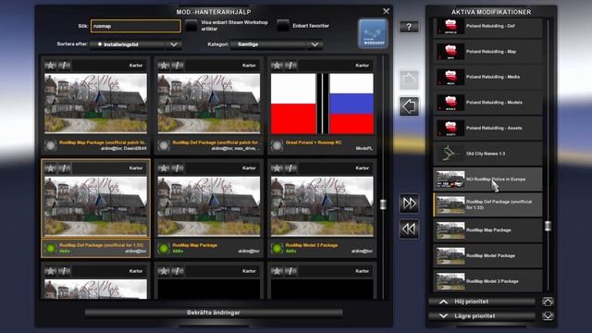The width and height of the screenshot is (592, 333).
Task: Toggle green indicator on Aktiv RusMap Map Package card
Action: [164, 248]
